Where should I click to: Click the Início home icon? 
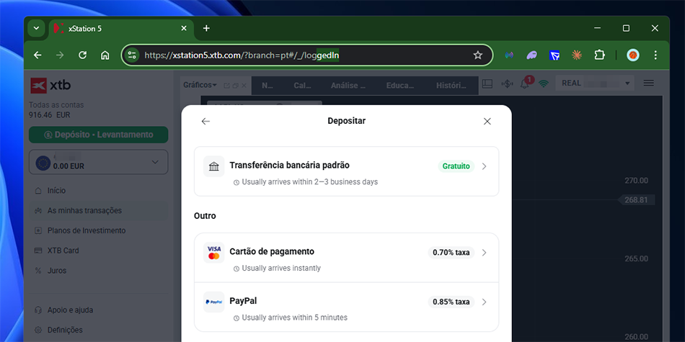pos(38,191)
